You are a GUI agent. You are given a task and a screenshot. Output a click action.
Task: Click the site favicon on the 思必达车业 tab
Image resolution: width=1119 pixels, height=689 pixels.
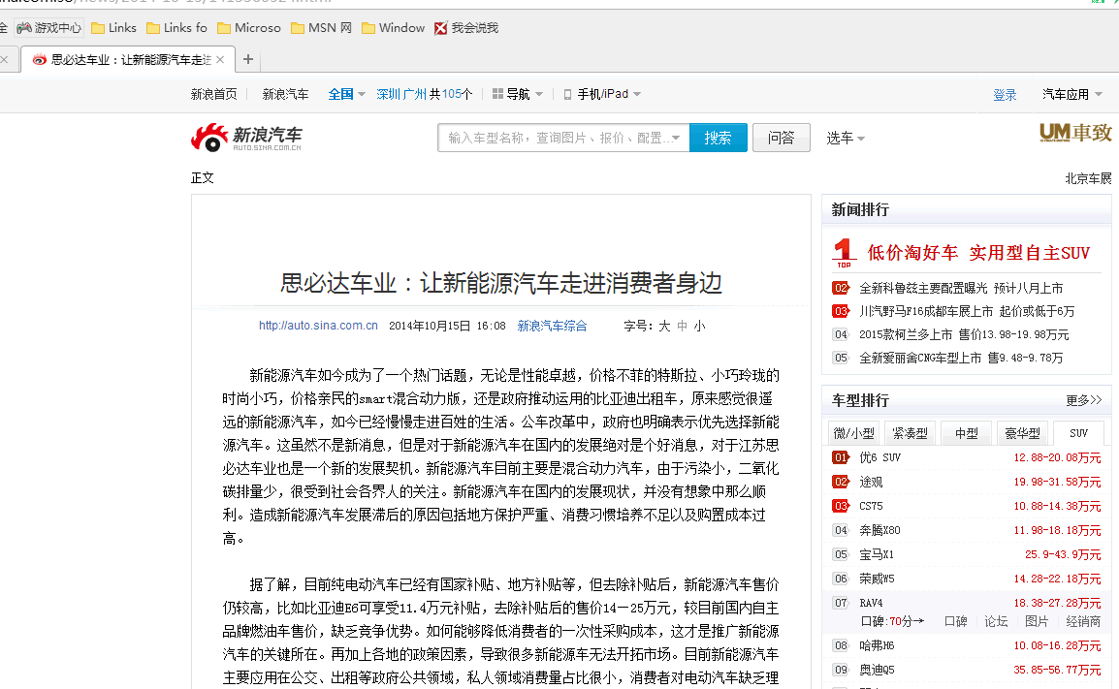pos(39,59)
